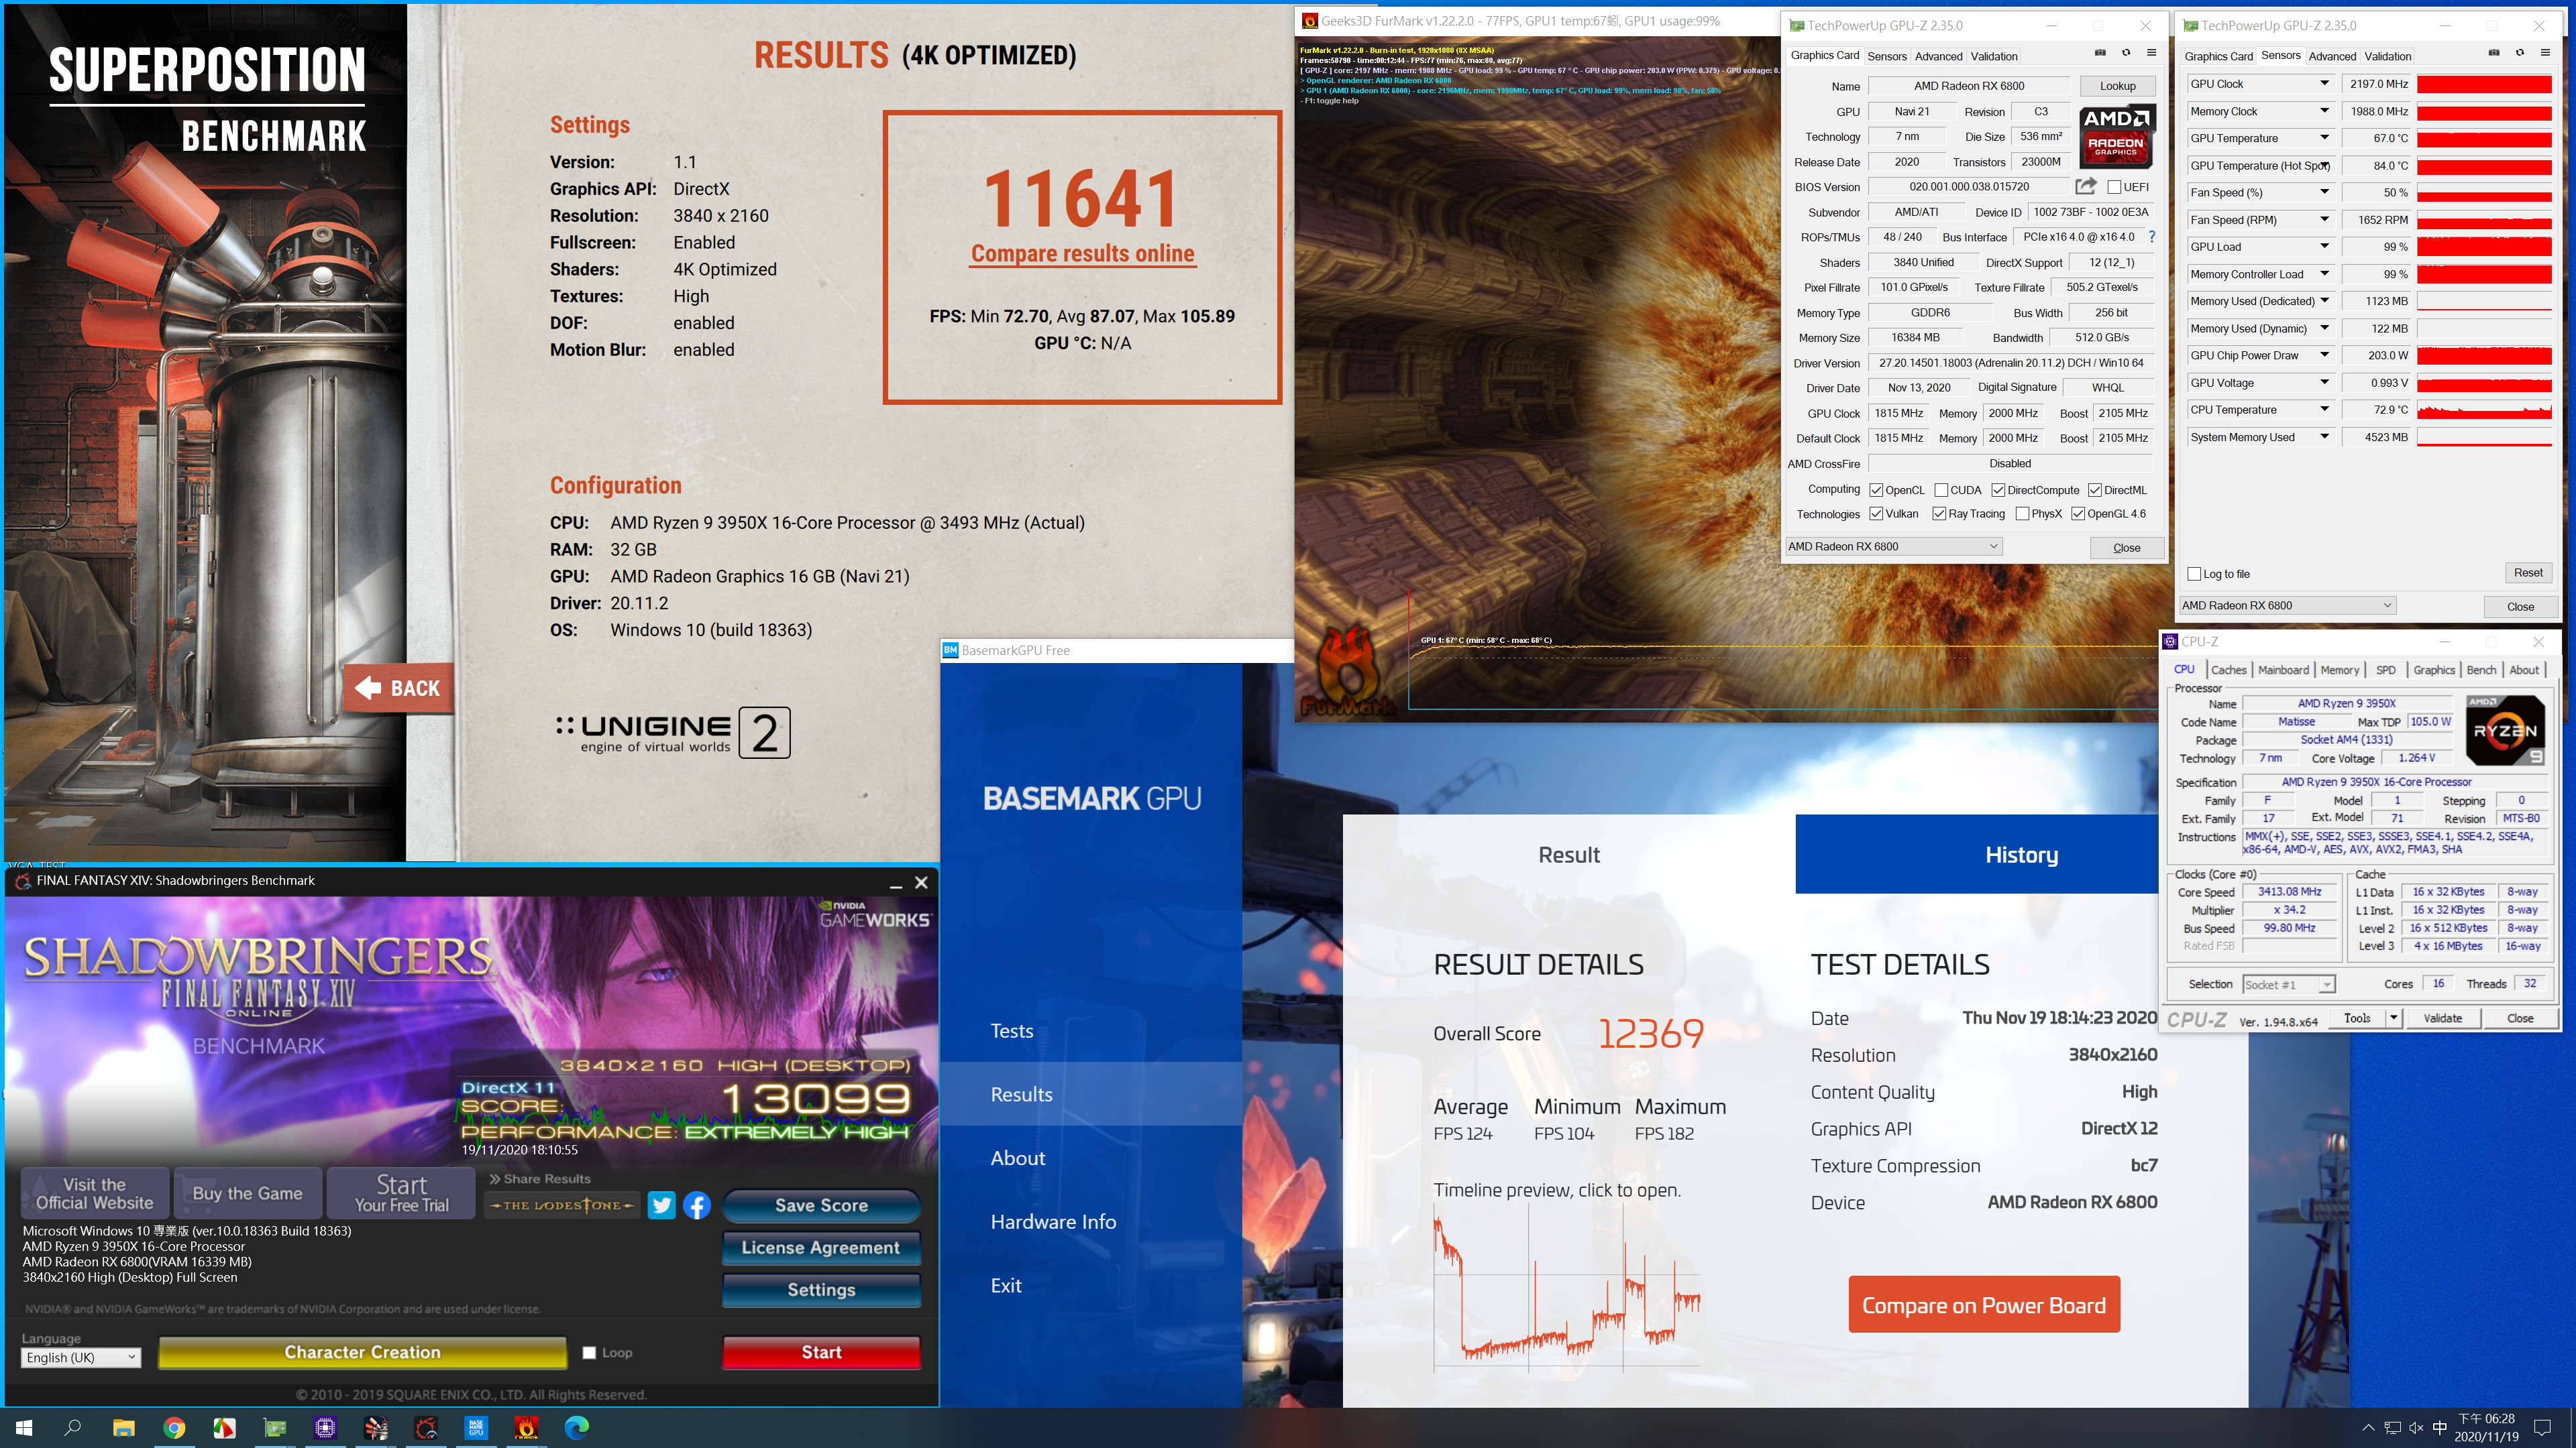Screen dimensions: 2576x1448
Task: Open the Language dropdown in Final Fantasy benchmark
Action: click(81, 1357)
